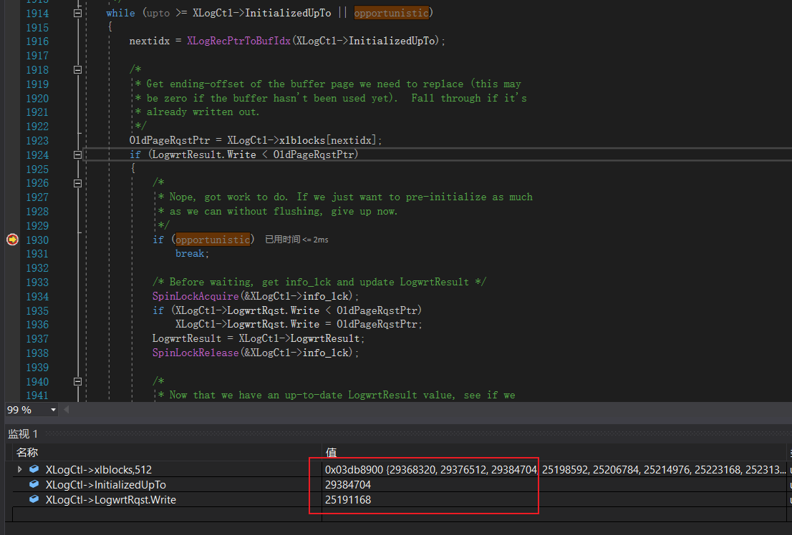792x535 pixels.
Task: Click the left scroll arrow beside the zoom control
Action: pyautogui.click(x=65, y=410)
